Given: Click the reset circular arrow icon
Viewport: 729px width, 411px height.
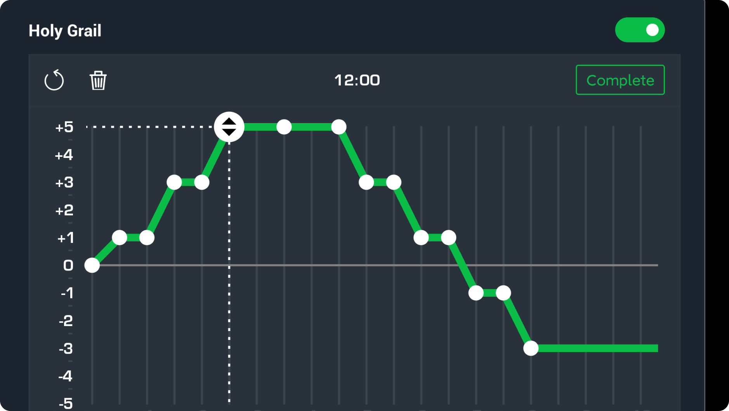Looking at the screenshot, I should point(54,80).
